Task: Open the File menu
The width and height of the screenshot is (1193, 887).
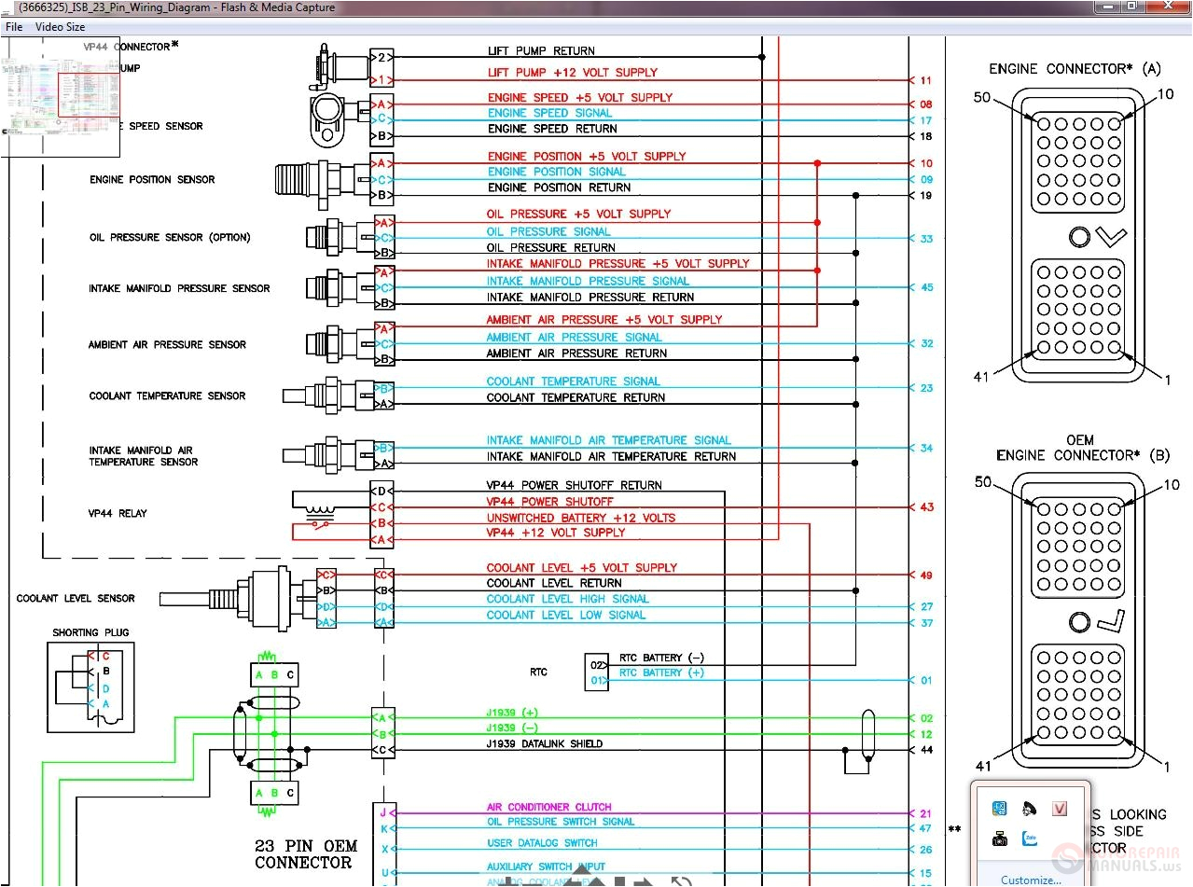Action: click(x=13, y=26)
